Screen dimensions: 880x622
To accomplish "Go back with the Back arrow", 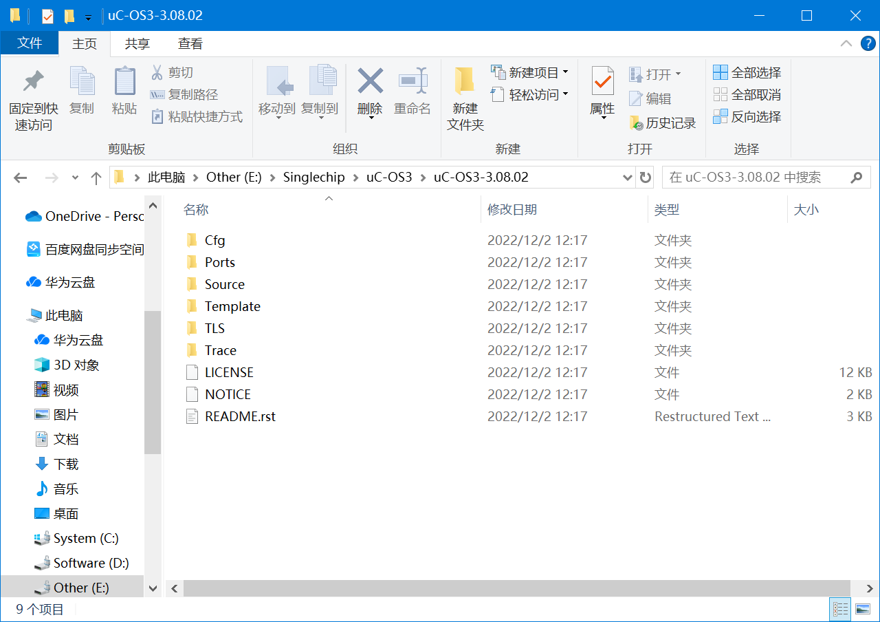I will coord(21,178).
